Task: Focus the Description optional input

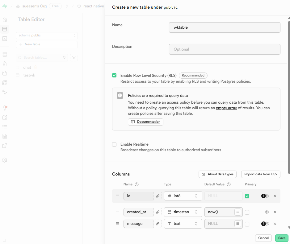Action: (225, 49)
